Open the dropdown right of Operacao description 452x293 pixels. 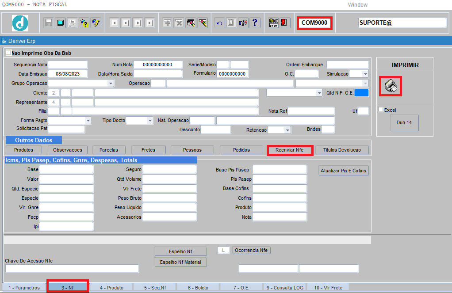[365, 83]
